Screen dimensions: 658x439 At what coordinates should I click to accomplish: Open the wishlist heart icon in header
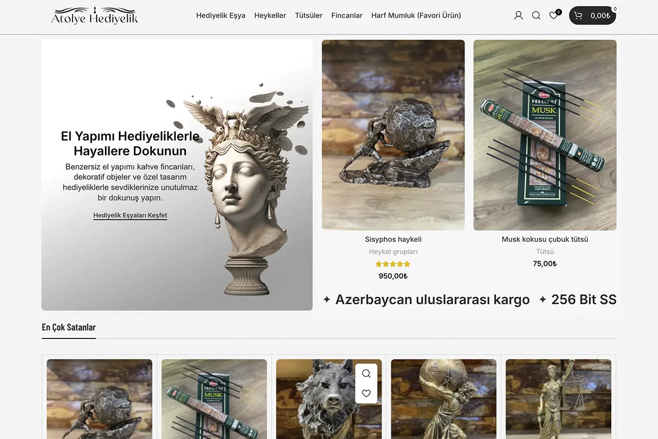pyautogui.click(x=554, y=16)
